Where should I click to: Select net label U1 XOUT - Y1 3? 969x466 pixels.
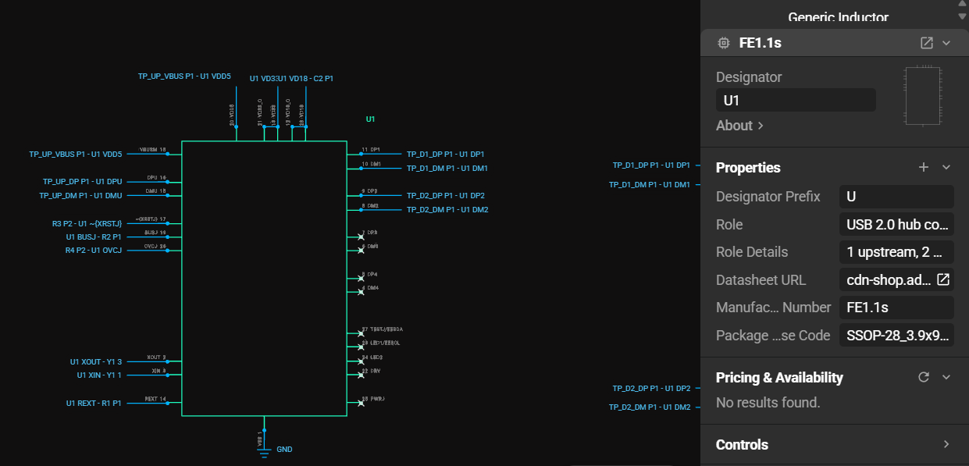tap(96, 361)
